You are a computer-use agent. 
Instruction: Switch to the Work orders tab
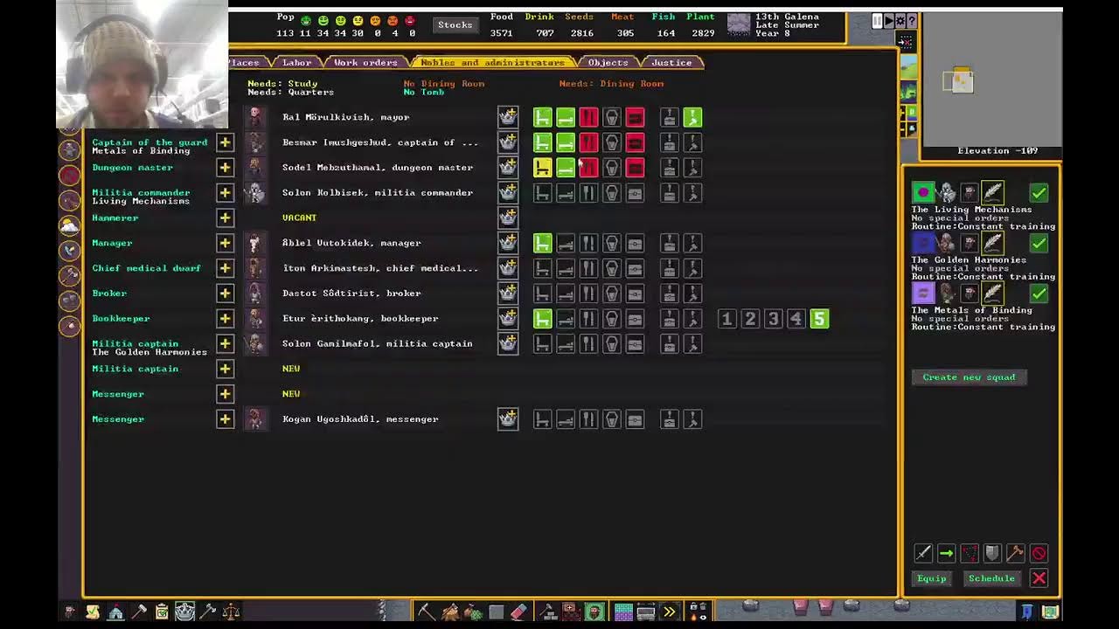[365, 62]
